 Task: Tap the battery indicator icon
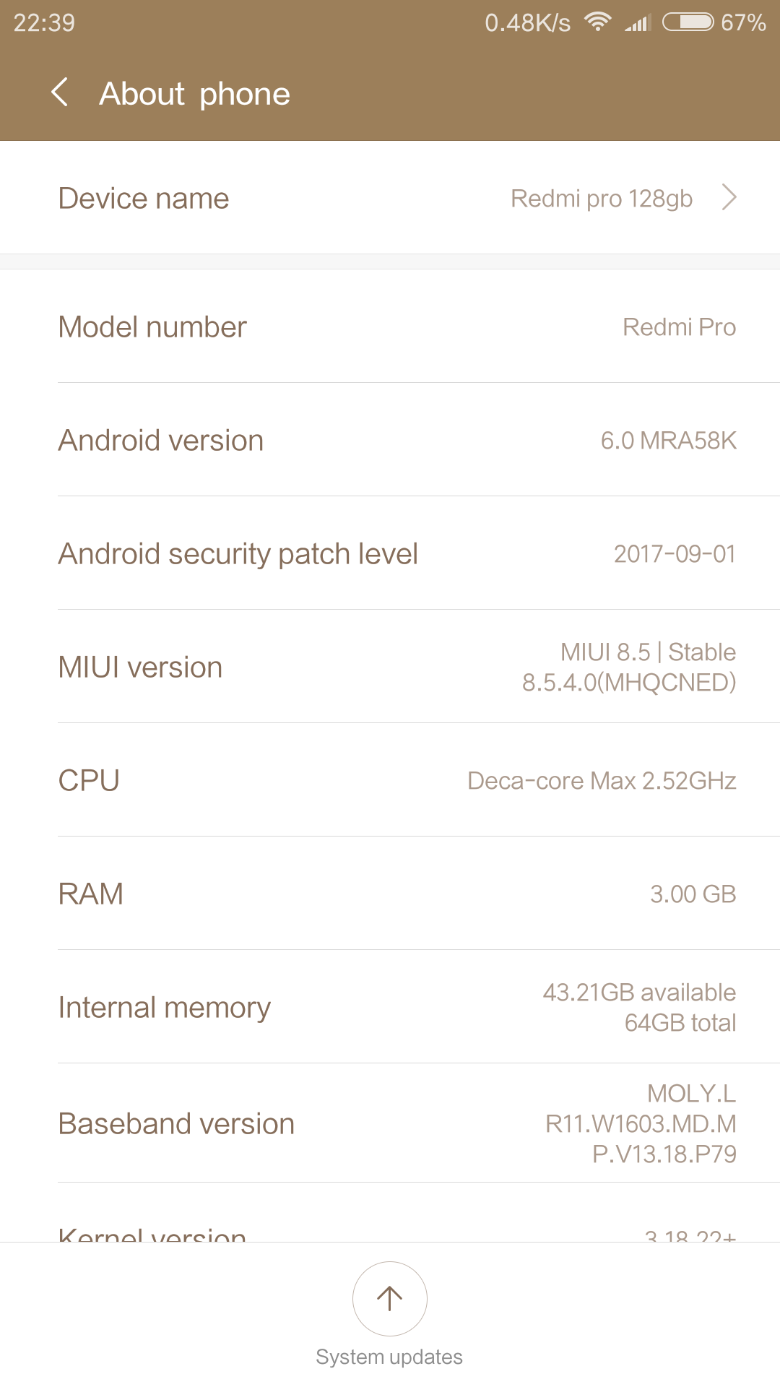[x=688, y=22]
